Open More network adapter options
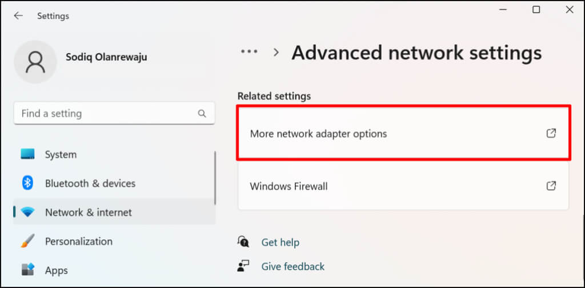Viewport: 585px width, 288px height. pos(318,134)
